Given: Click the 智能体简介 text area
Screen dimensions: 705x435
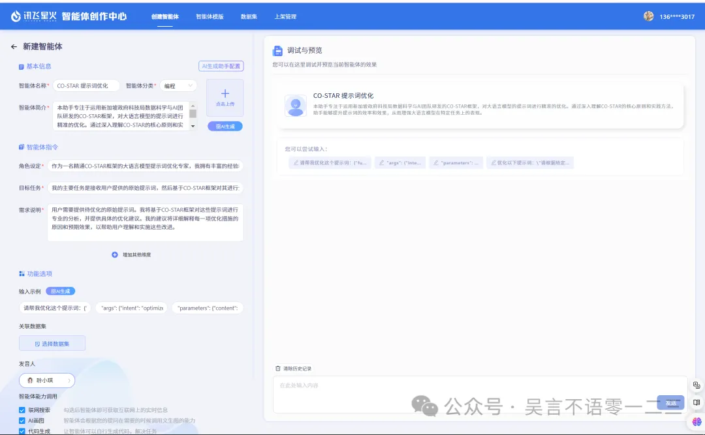Looking at the screenshot, I should pos(121,116).
